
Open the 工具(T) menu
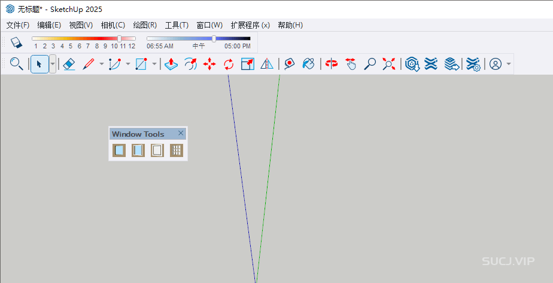click(177, 25)
